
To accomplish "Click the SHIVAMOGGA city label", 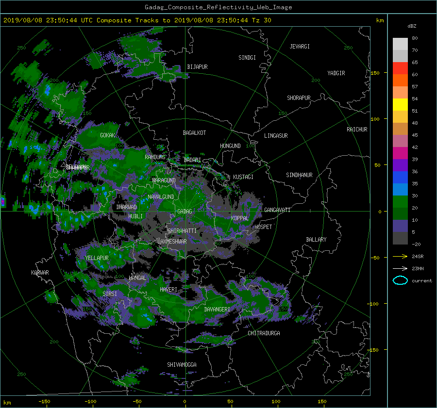I will point(182,365).
